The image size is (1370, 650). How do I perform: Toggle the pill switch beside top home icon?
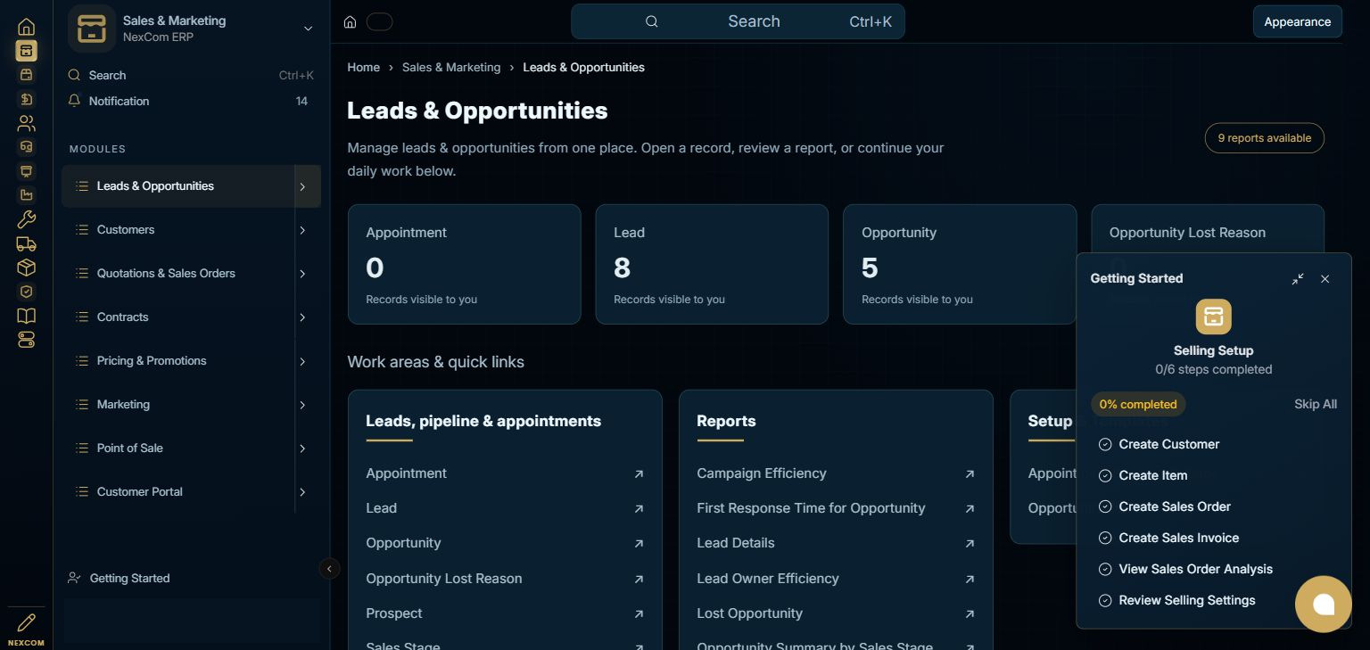tap(380, 22)
